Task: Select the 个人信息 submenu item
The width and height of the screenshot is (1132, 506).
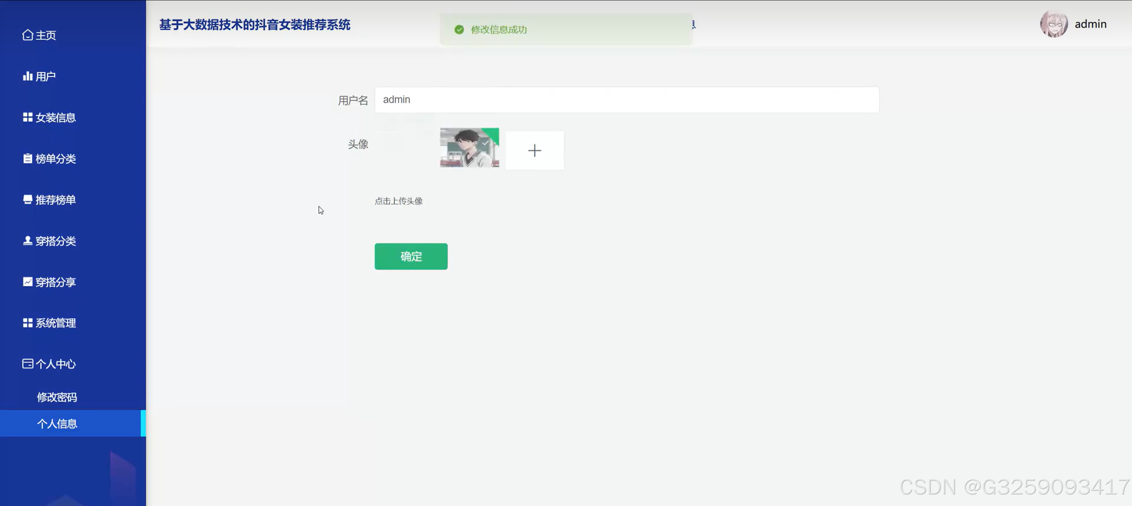Action: click(x=73, y=424)
